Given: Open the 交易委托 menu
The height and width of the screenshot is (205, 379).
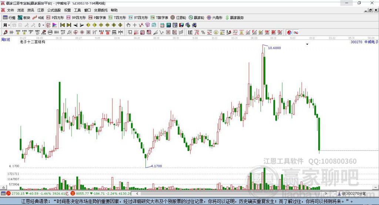Looking at the screenshot, I should point(101,10).
